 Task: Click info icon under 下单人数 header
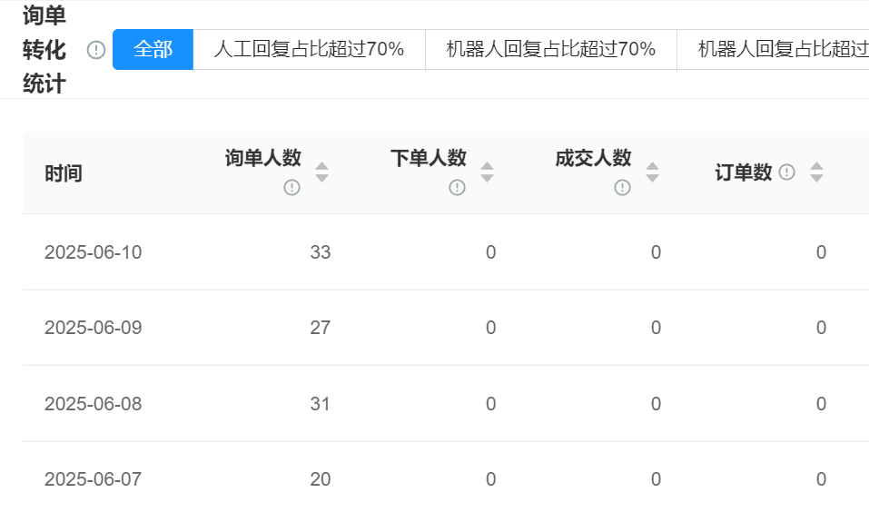pyautogui.click(x=457, y=187)
